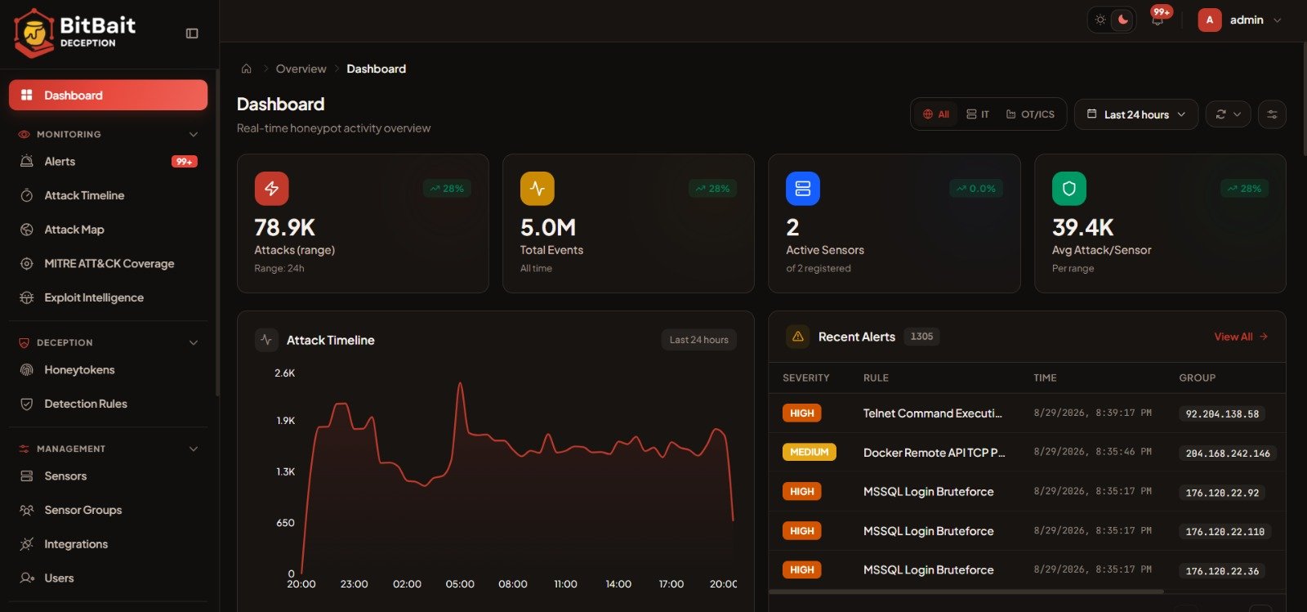
Task: Click the MEDIUM severity badge
Action: pos(809,452)
